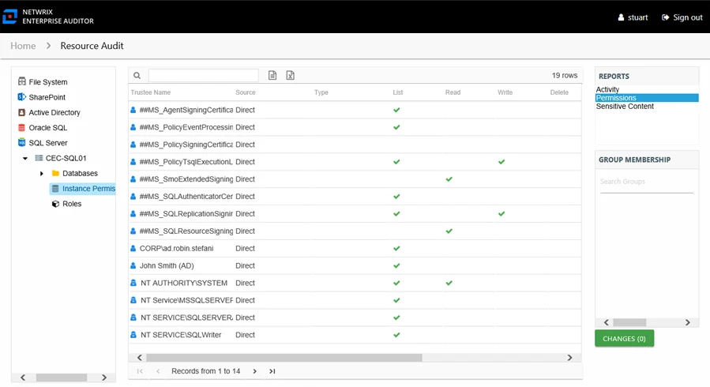710x387 pixels.
Task: Sign out of the application
Action: tap(682, 17)
